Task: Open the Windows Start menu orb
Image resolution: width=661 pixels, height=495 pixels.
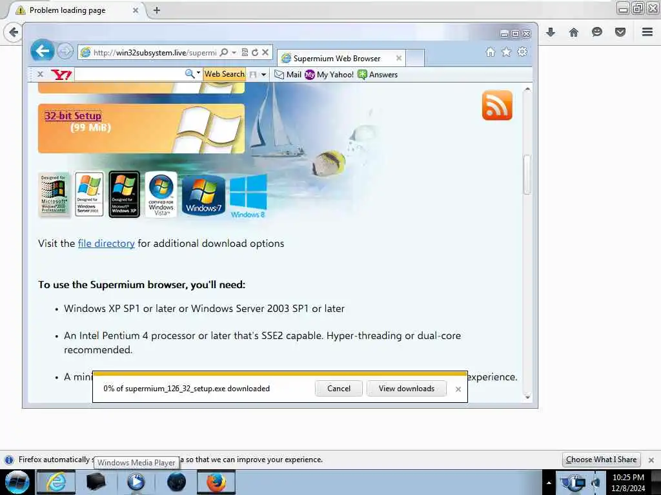Action: point(17,482)
